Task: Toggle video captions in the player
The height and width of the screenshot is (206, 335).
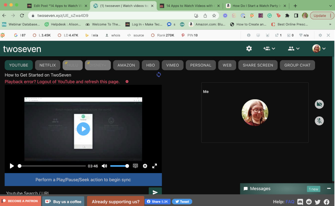Action: point(135,166)
